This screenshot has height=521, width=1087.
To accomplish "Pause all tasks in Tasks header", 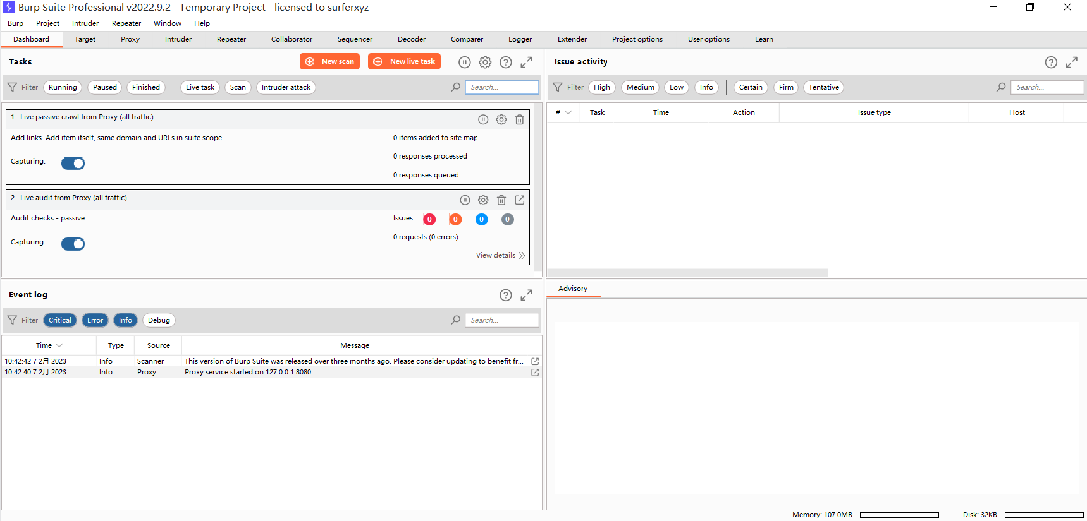I will click(x=465, y=62).
